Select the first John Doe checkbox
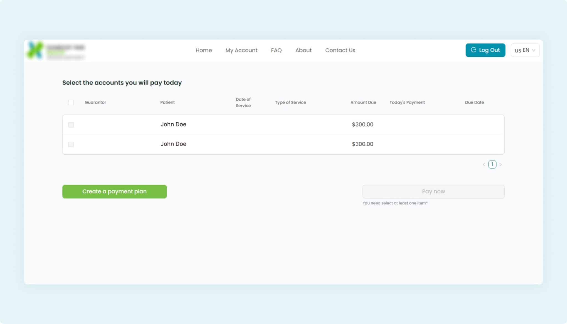Image resolution: width=567 pixels, height=324 pixels. coord(71,125)
